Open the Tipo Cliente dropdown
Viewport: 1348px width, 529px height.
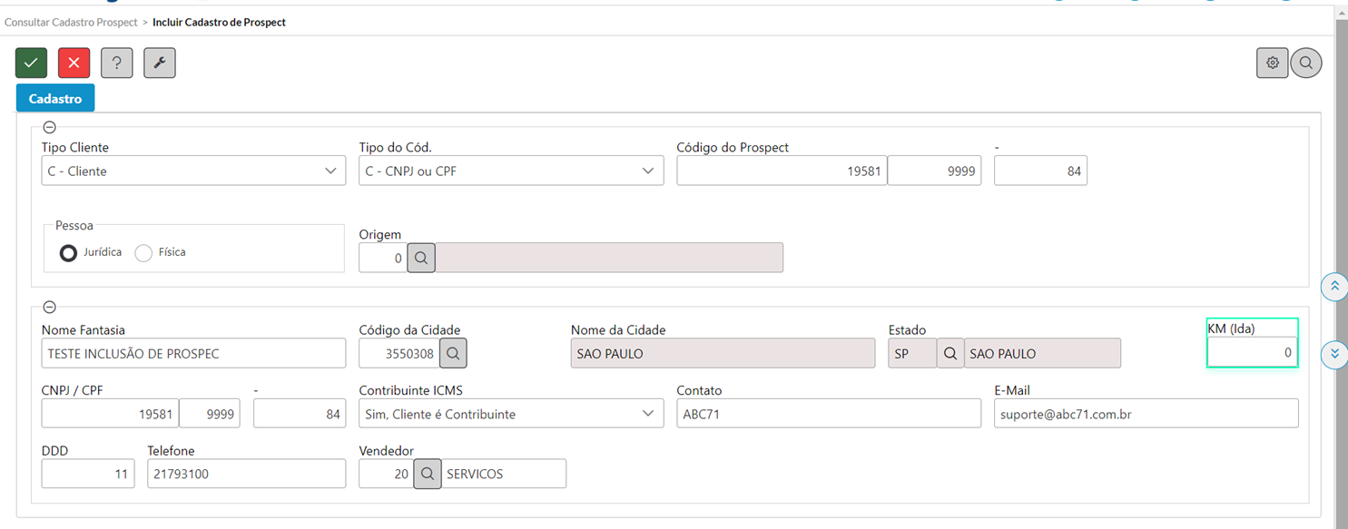[x=193, y=171]
